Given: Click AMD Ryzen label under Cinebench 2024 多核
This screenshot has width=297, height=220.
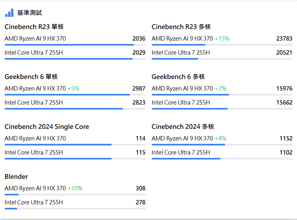Looking at the screenshot, I should [x=182, y=138].
